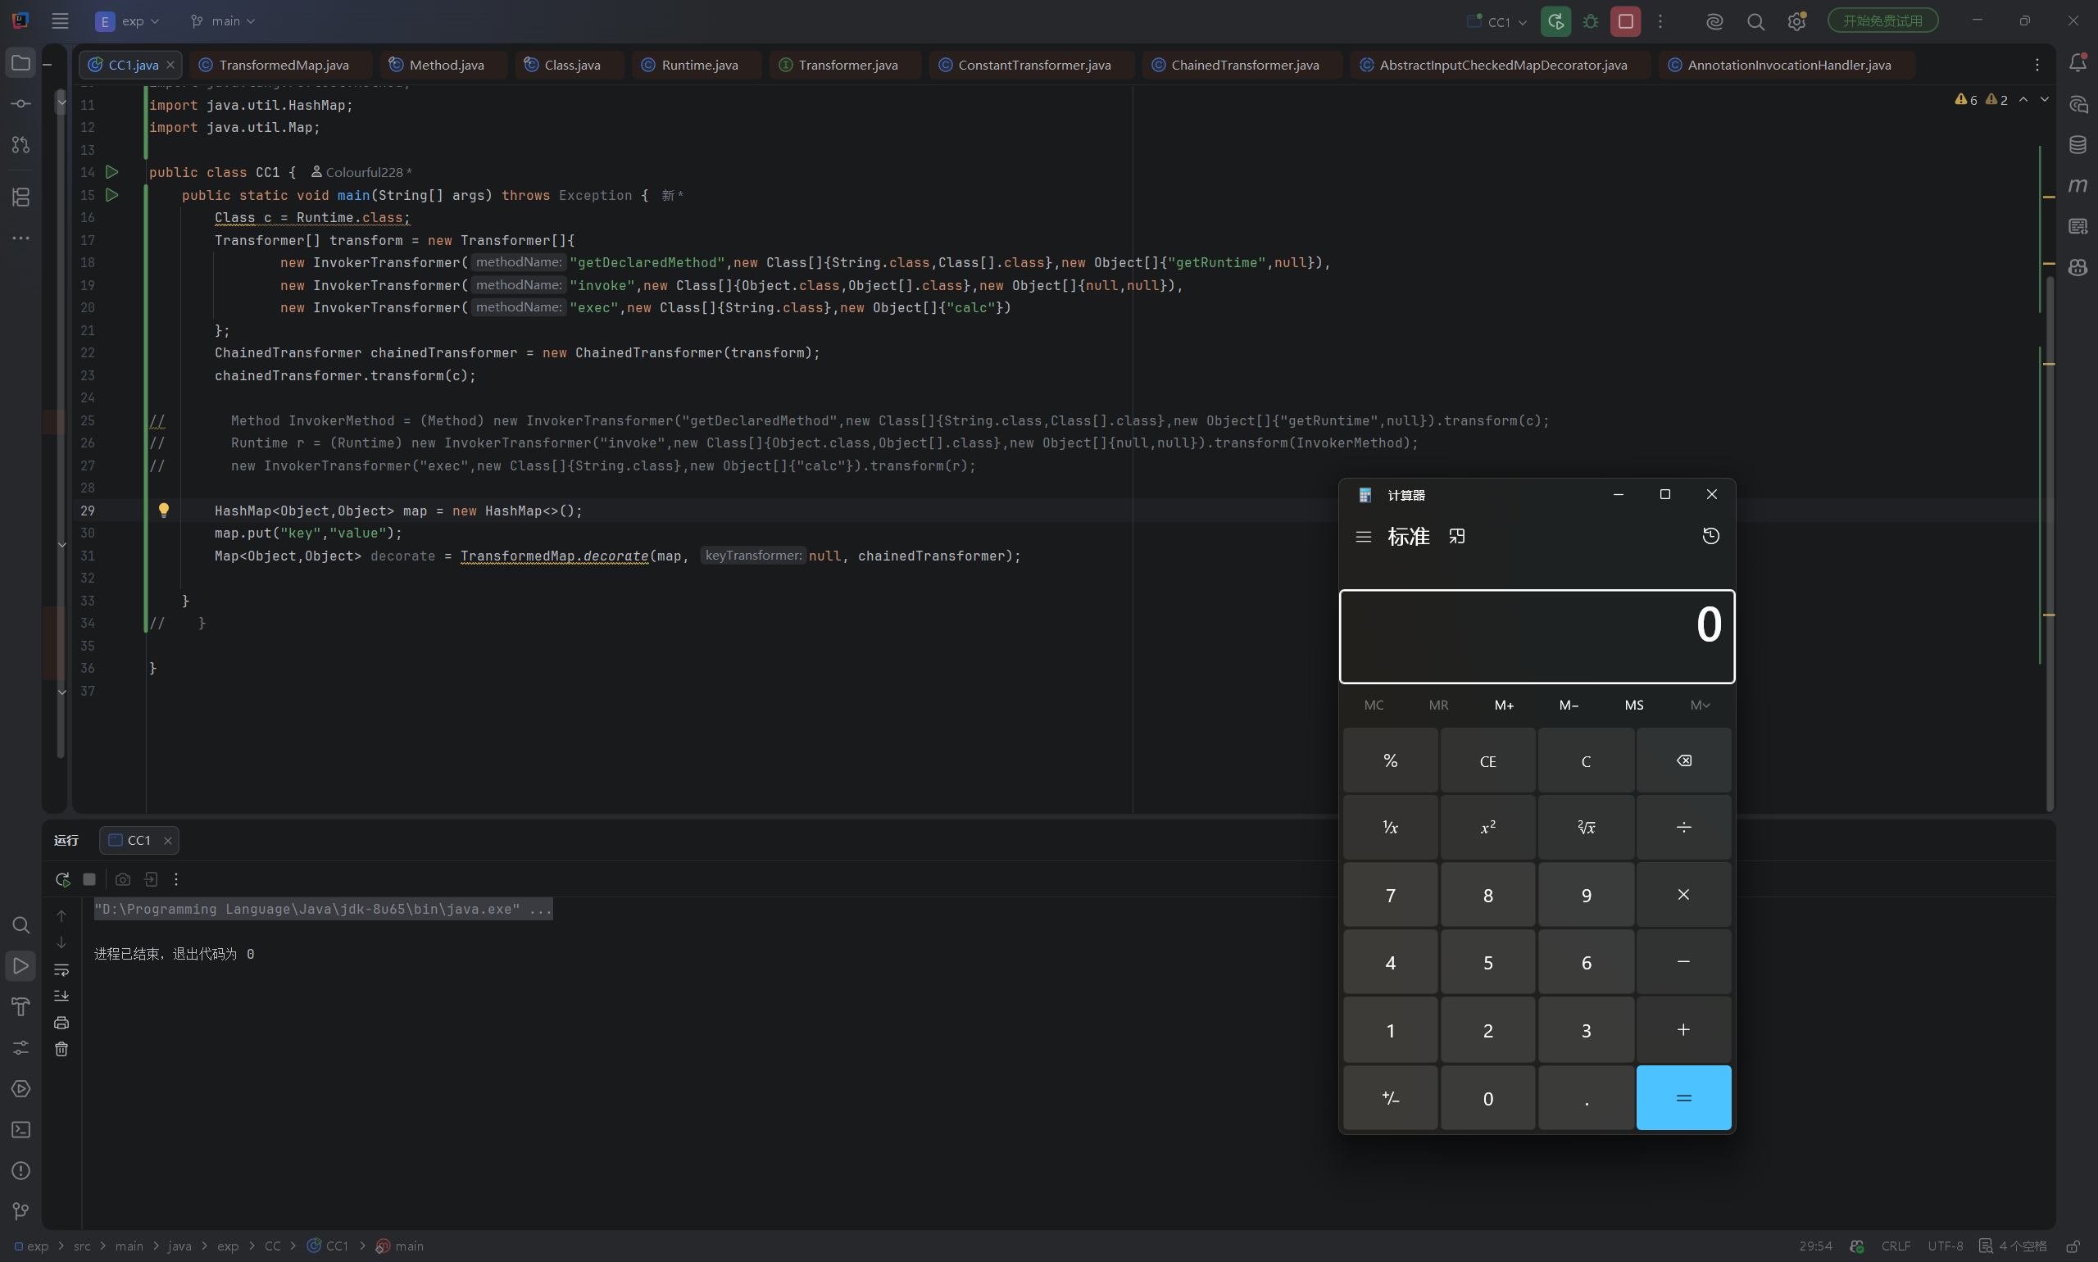Click run gutter arrow beside class CC1
This screenshot has height=1262, width=2098.
[111, 172]
